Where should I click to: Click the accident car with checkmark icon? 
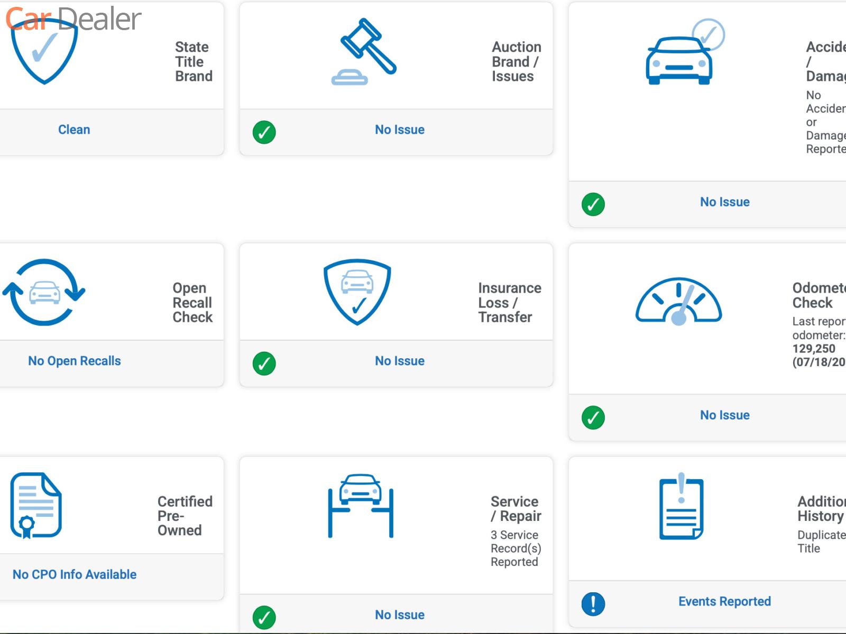coord(681,55)
